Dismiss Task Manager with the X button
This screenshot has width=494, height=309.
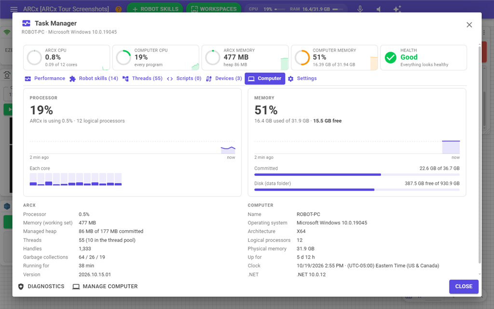(469, 25)
